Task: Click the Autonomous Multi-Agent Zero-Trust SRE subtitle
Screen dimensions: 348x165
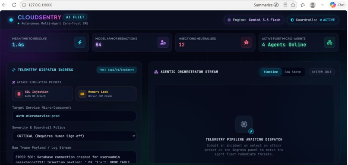Action: 54,23
